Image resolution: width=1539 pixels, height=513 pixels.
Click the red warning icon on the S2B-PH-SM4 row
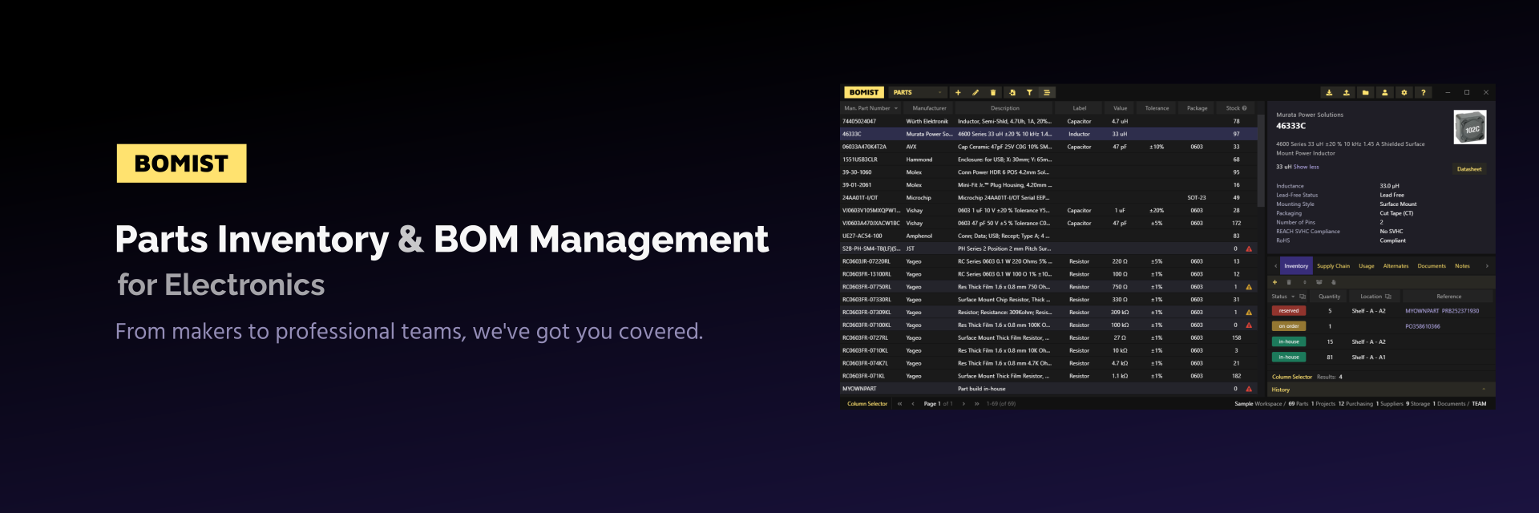[1249, 249]
